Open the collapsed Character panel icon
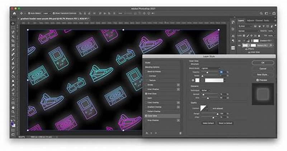The image size is (287, 151). [233, 36]
